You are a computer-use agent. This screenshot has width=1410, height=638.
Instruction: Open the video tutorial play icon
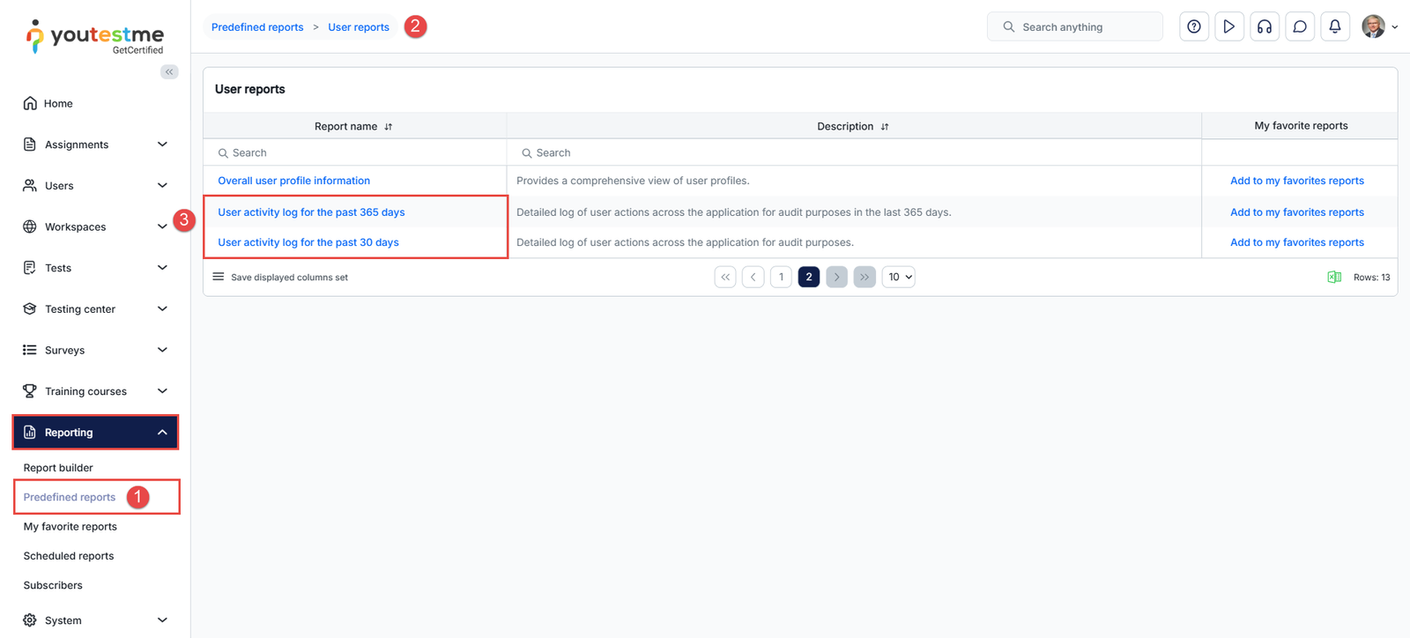click(x=1228, y=27)
